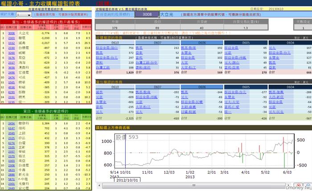Click the 2012/10/01 marker line on chart
The image size is (312, 191).
(125, 151)
